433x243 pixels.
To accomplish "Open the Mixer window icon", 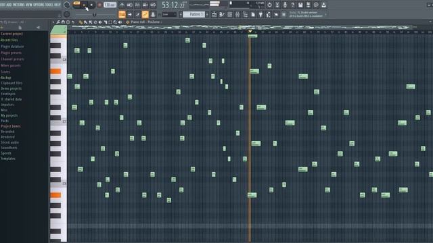I will pos(237,14).
